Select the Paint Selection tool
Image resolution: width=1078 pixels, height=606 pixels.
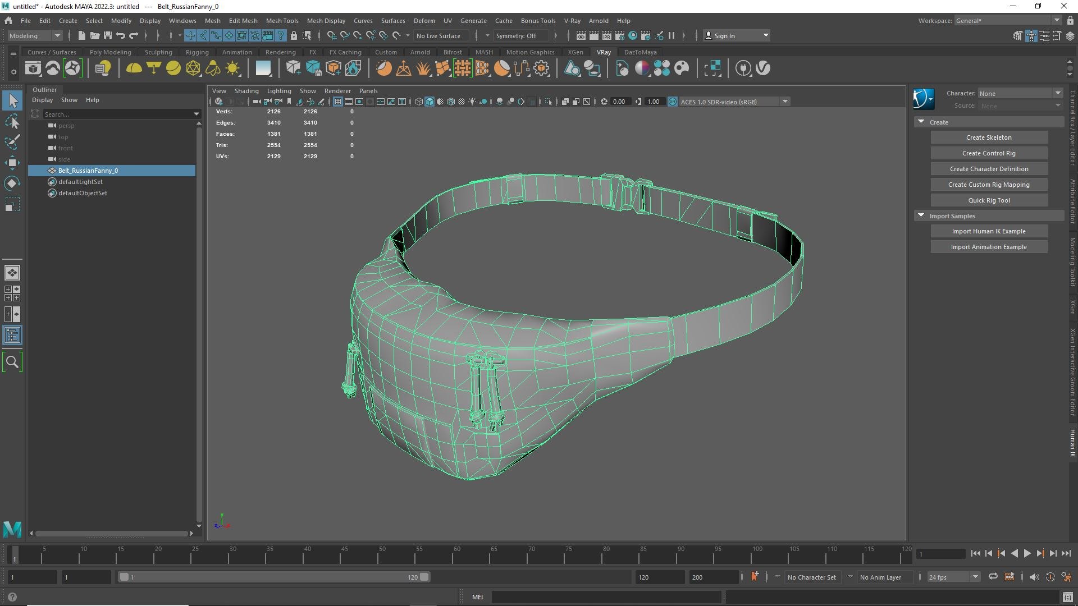point(12,142)
